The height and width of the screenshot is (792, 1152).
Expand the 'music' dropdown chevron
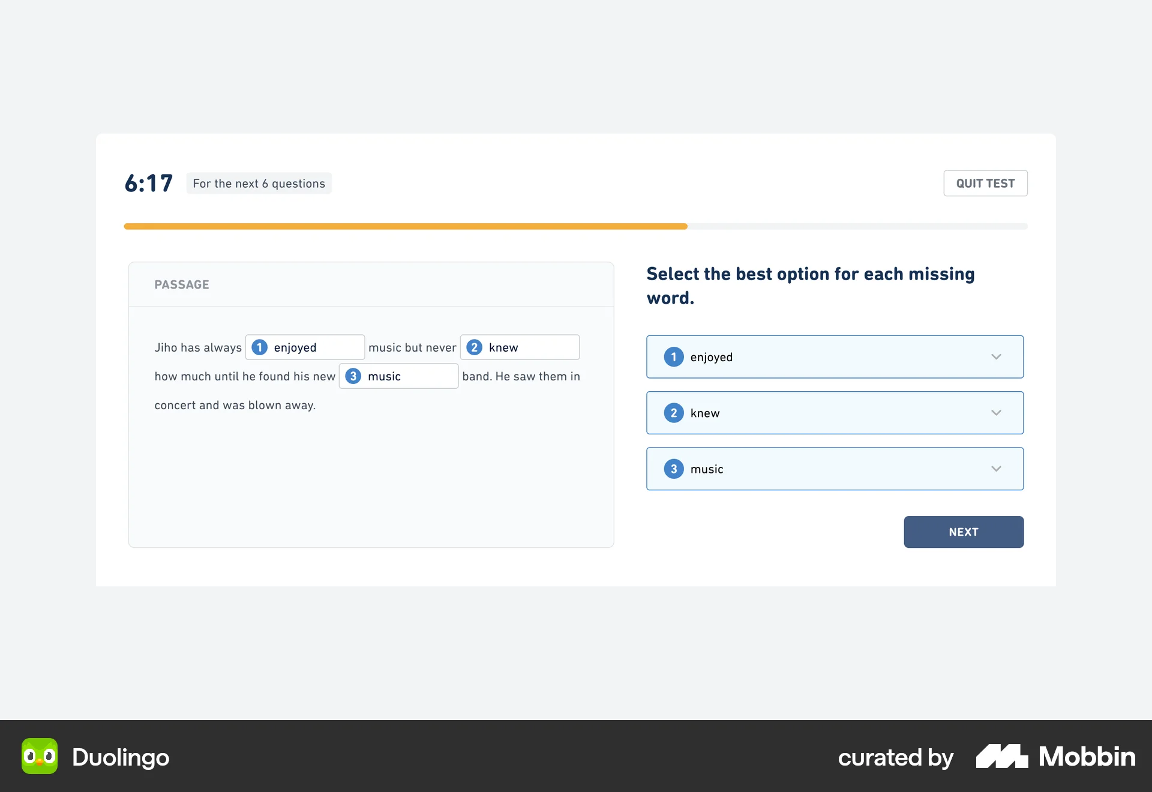point(996,469)
